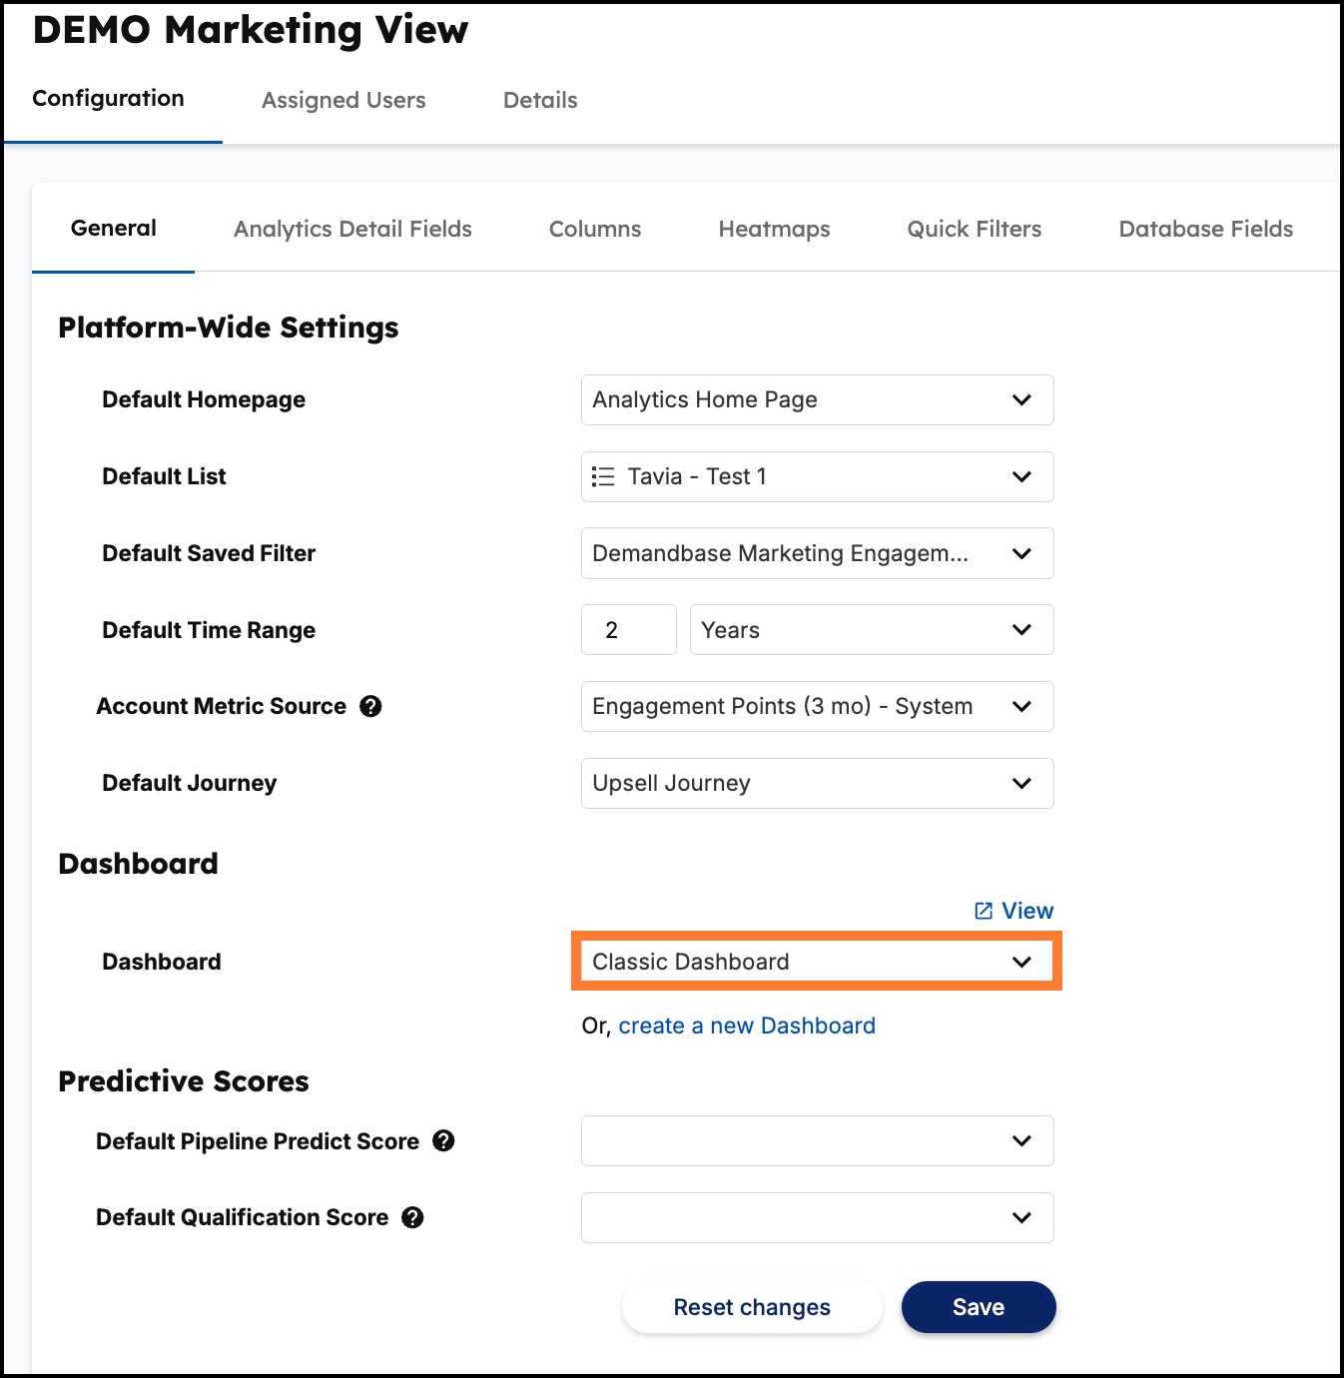The image size is (1344, 1378).
Task: Click the Default Qualification Score help icon
Action: click(412, 1217)
